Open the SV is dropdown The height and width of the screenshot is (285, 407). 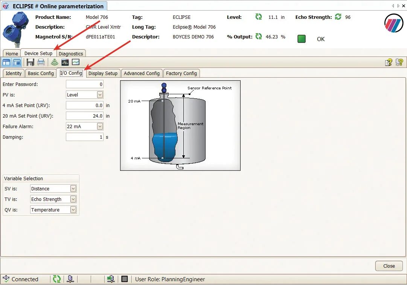tap(73, 188)
